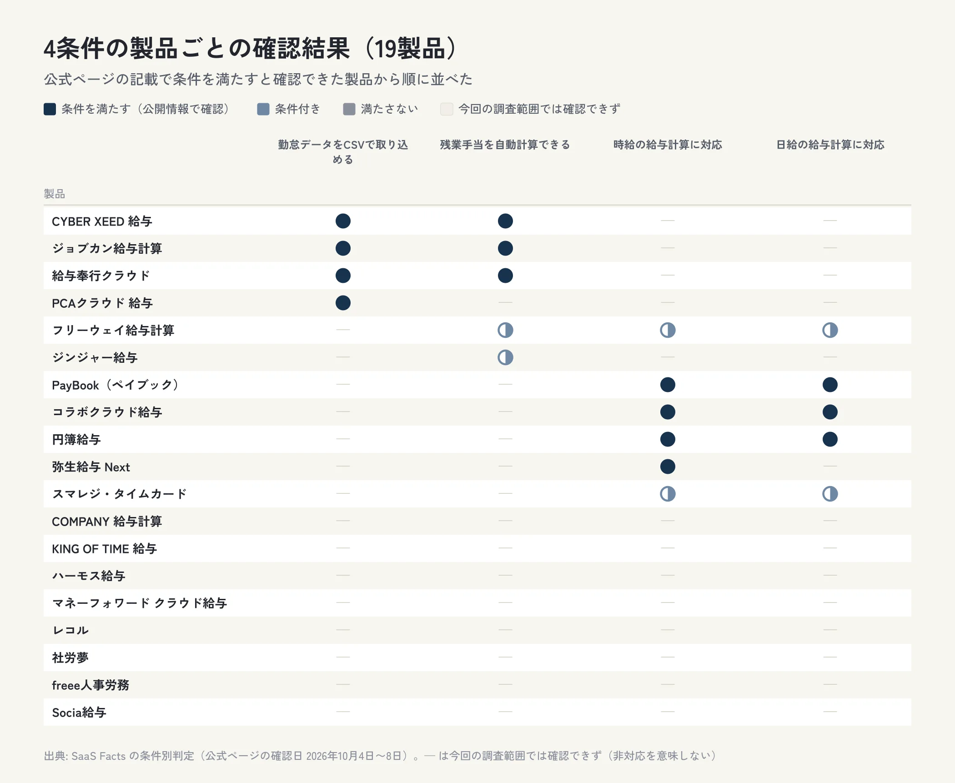Click the 時給の給与計算に対応 column header
955x783 pixels.
668,145
